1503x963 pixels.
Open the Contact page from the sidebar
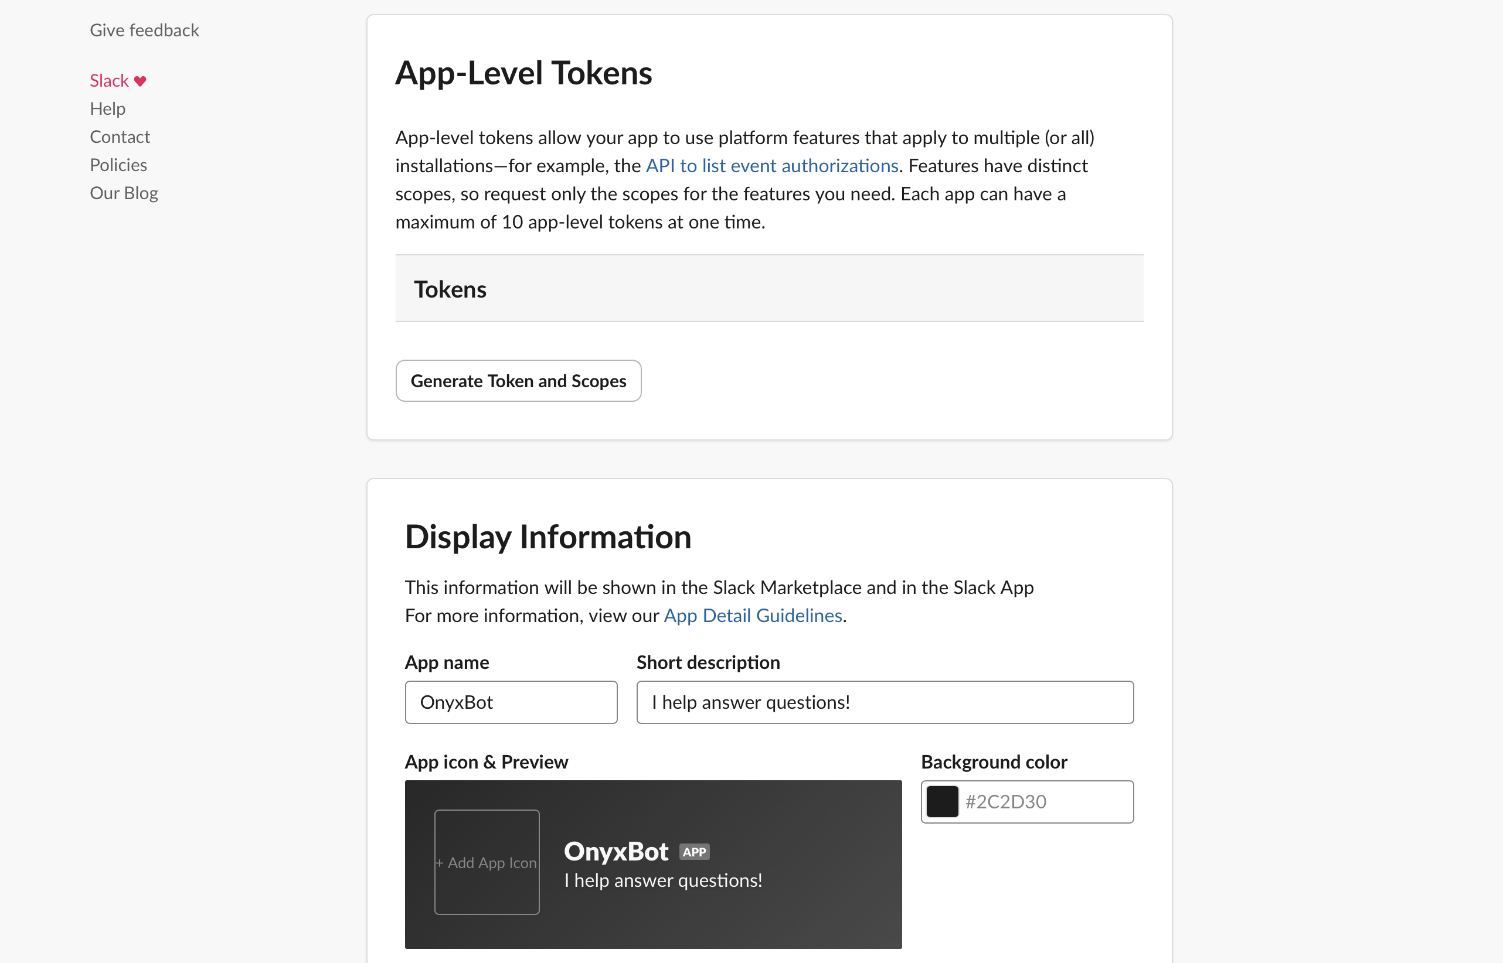pos(120,136)
